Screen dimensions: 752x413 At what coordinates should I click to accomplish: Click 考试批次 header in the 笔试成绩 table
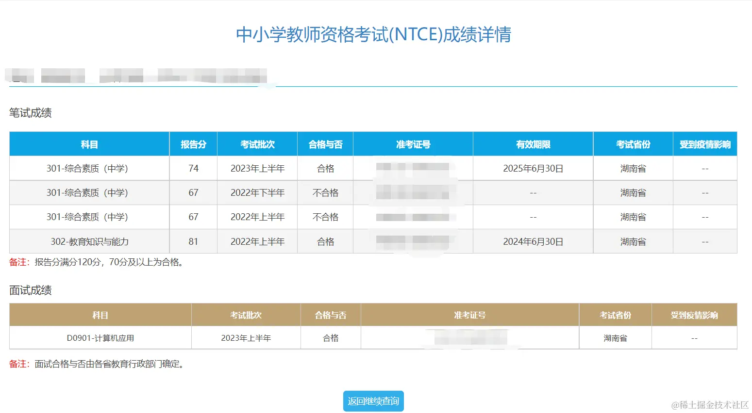click(x=257, y=144)
